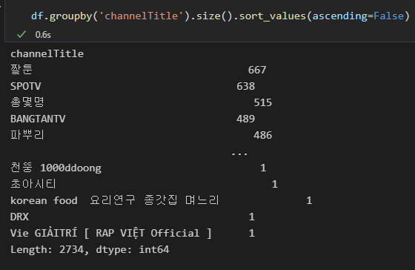
Task: Click the 'channelTitle' string in code
Action: (142, 16)
